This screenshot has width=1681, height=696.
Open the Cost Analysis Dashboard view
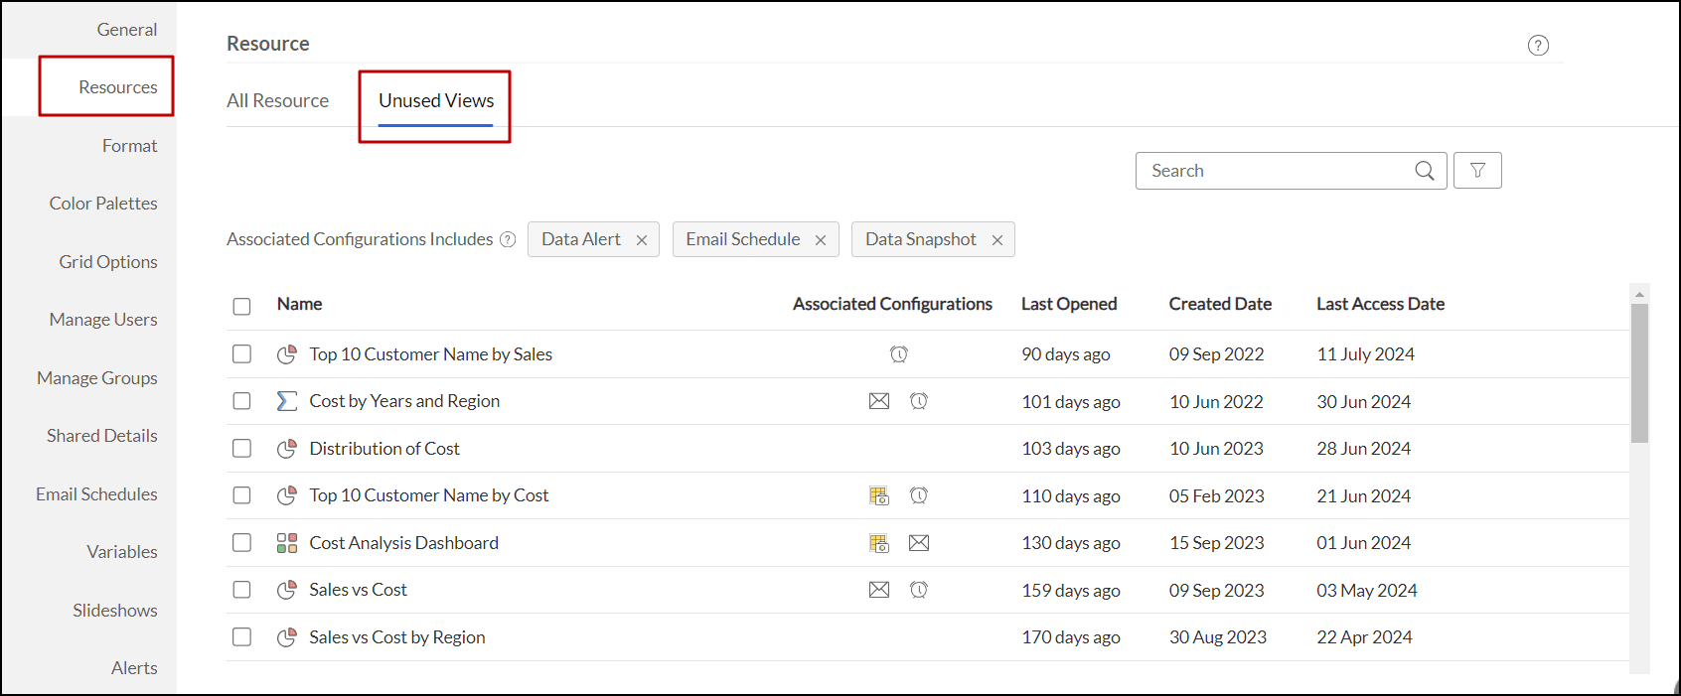pos(403,543)
